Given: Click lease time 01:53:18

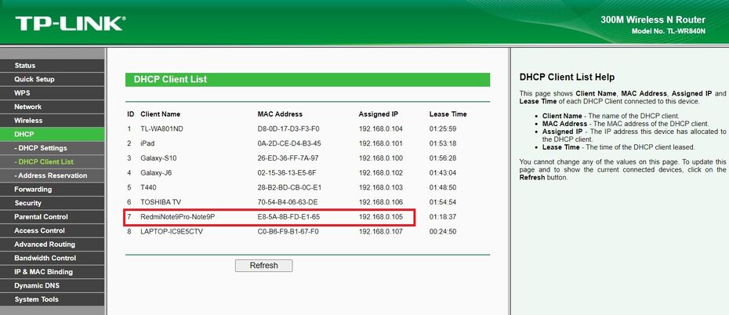Looking at the screenshot, I should (x=443, y=143).
